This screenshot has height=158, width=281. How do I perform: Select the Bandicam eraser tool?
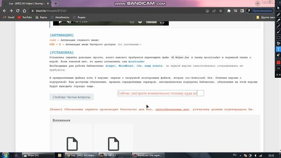pyautogui.click(x=278, y=55)
